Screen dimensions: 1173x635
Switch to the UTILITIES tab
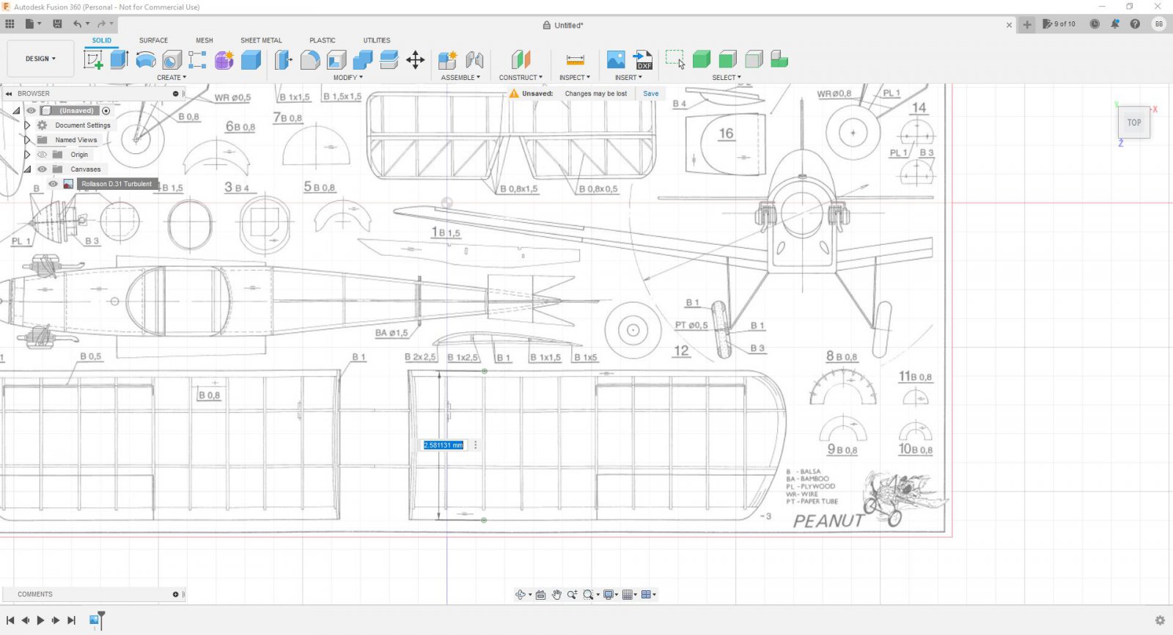coord(377,40)
